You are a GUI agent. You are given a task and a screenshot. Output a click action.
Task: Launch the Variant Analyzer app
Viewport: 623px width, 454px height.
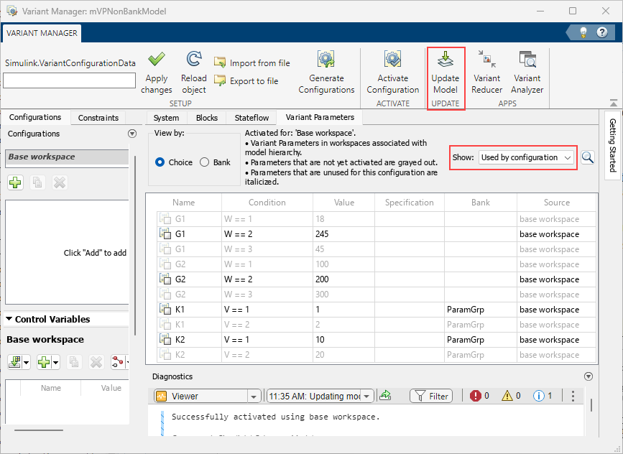(527, 72)
